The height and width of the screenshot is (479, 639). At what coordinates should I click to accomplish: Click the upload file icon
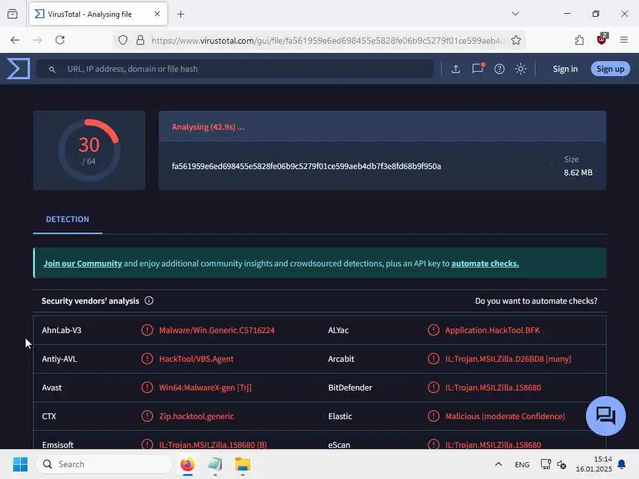(x=456, y=69)
